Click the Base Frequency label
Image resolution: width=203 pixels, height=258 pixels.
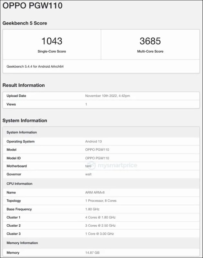[19, 209]
